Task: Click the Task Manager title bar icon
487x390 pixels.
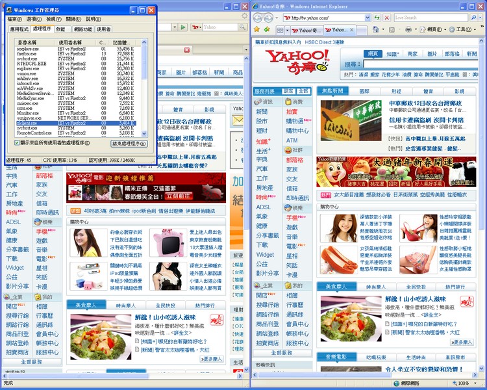Action: tap(8, 10)
